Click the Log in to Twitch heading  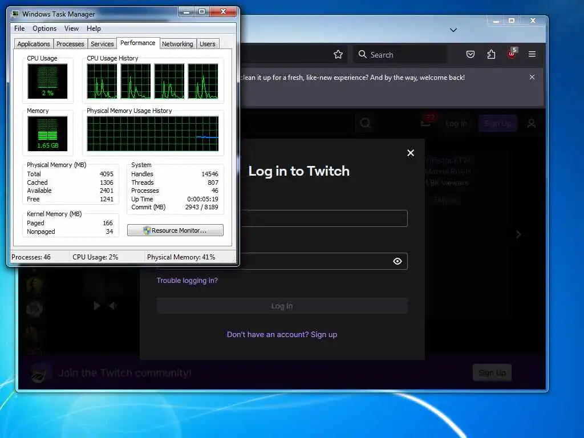click(299, 171)
